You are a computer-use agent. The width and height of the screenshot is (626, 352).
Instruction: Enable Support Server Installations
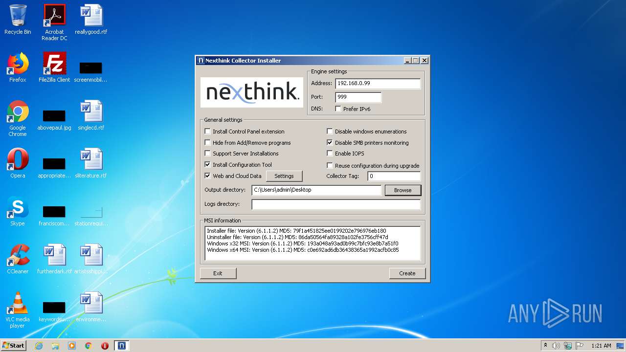tap(208, 154)
